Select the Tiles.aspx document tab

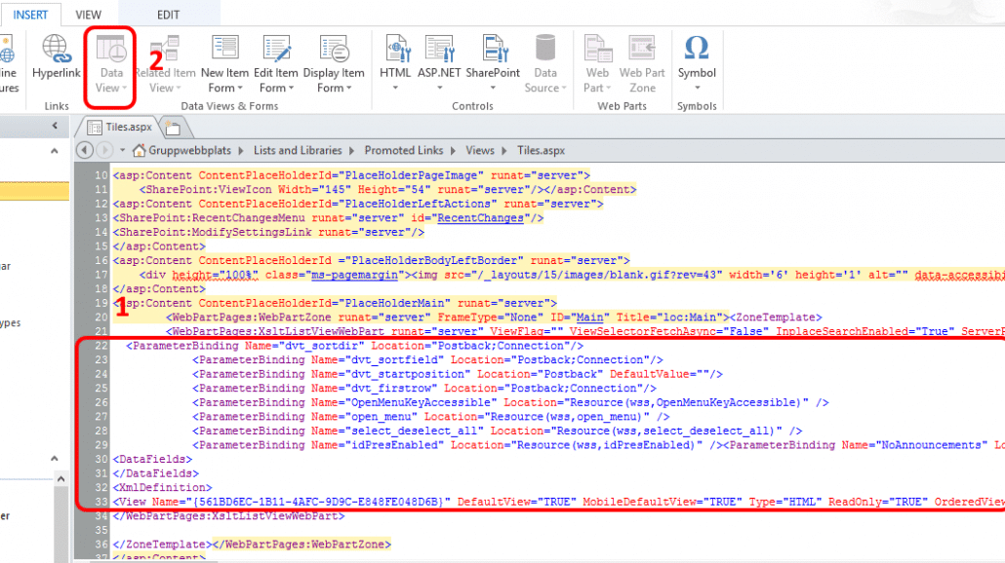click(127, 126)
